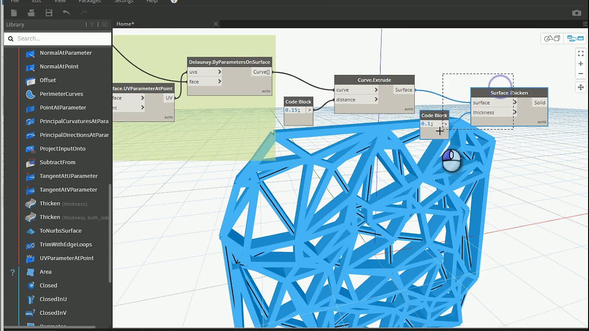This screenshot has height=331, width=589.
Task: Select NormalAtParameter in the library
Action: click(x=66, y=53)
